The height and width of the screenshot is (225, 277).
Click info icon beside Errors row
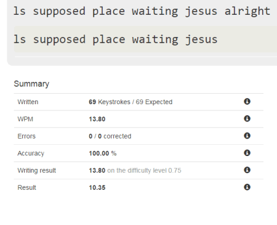coord(247,136)
